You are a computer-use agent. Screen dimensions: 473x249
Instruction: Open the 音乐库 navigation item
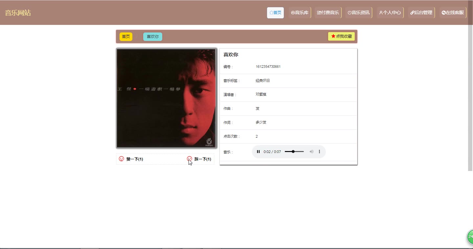click(x=300, y=13)
